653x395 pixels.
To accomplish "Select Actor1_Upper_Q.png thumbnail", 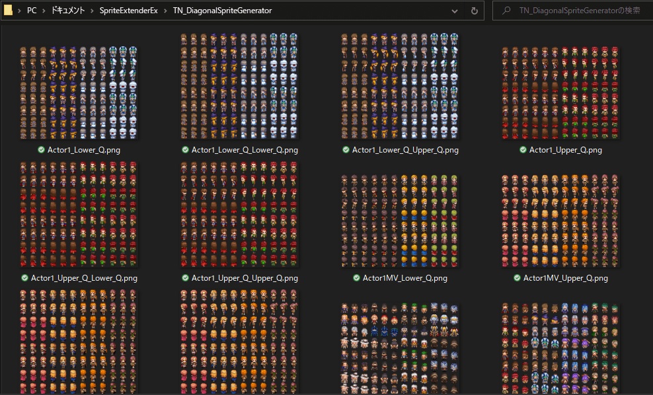I will [560, 92].
